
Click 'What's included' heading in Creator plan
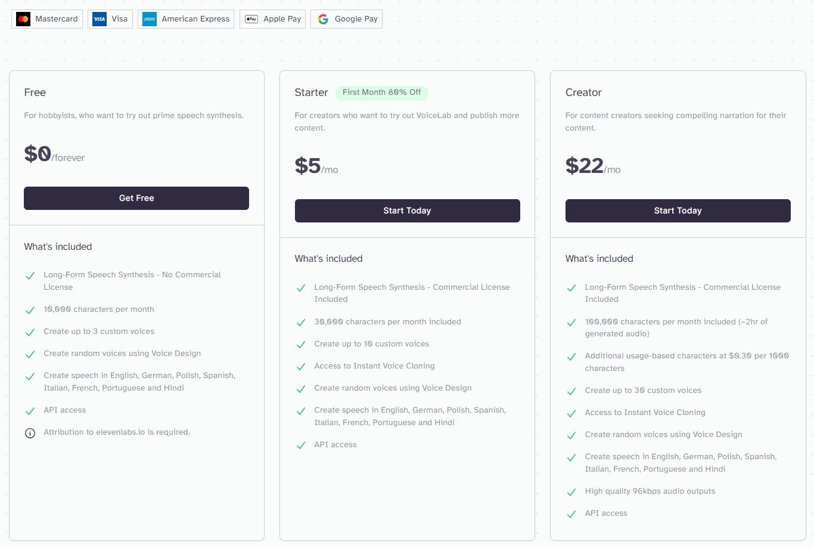point(599,259)
